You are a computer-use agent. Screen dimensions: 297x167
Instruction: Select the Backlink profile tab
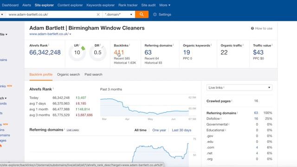[41, 74]
